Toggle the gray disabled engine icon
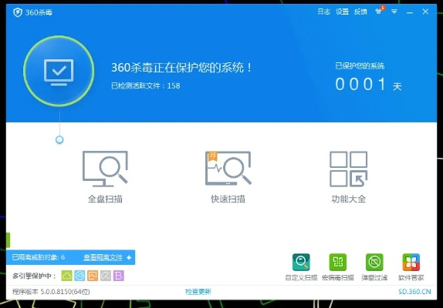The height and width of the screenshot is (308, 443). click(106, 276)
